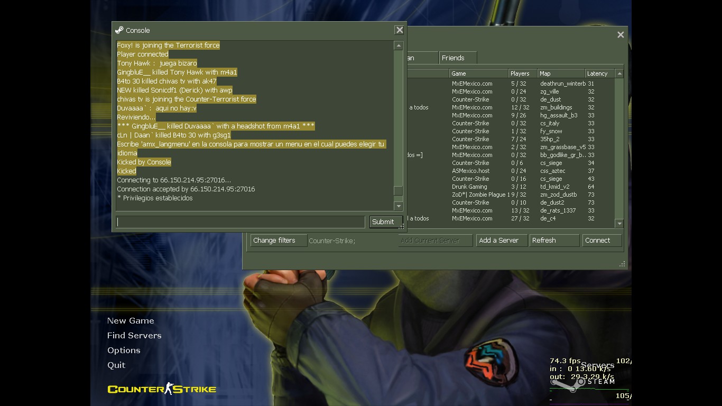Viewport: 722px width, 406px height.
Task: Click console line 'Kicked by Console'
Action: (x=144, y=162)
